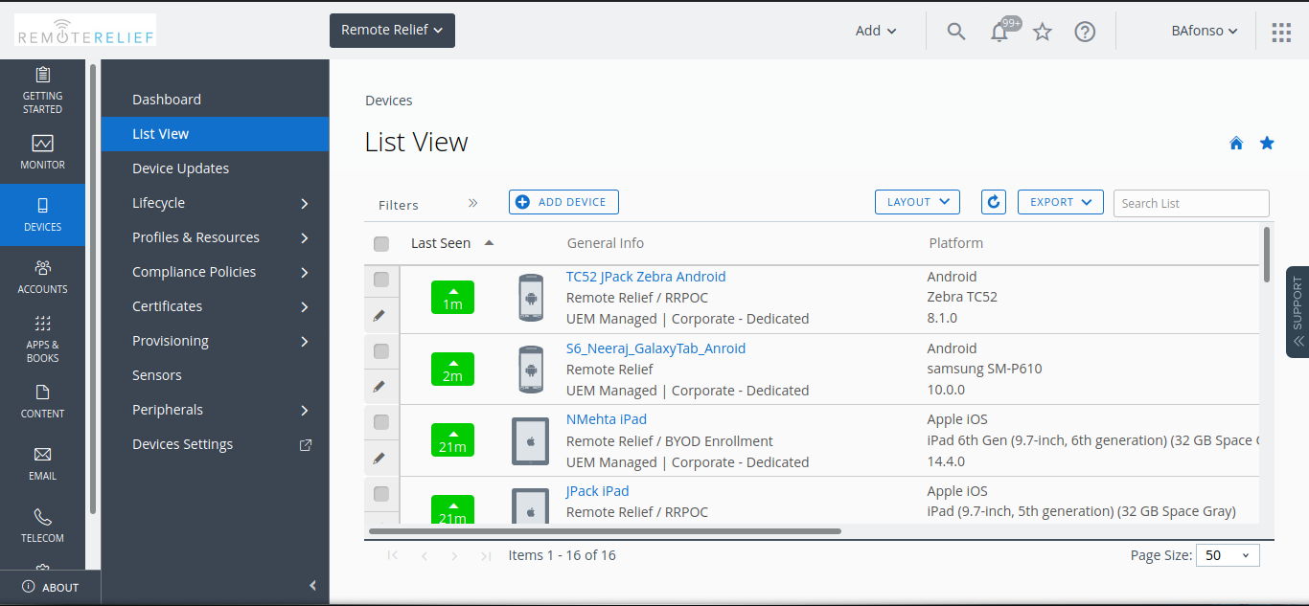1309x606 pixels.
Task: Open the Layout dropdown
Action: (917, 202)
